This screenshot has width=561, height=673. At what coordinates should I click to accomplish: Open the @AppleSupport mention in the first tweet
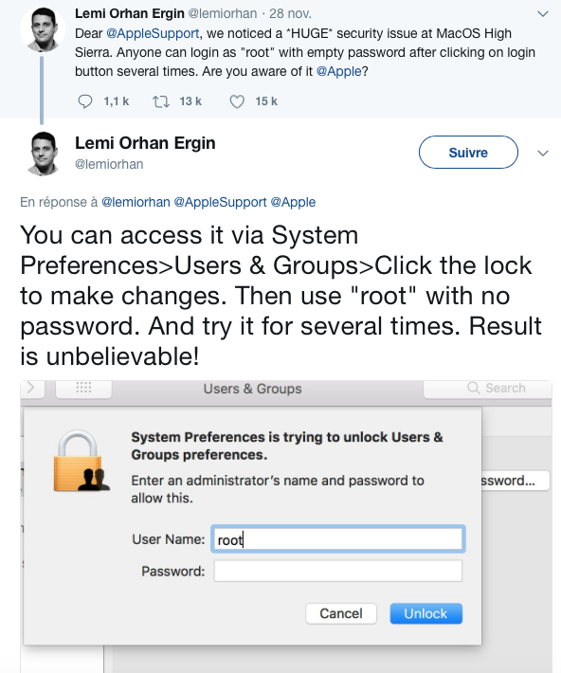click(x=153, y=33)
